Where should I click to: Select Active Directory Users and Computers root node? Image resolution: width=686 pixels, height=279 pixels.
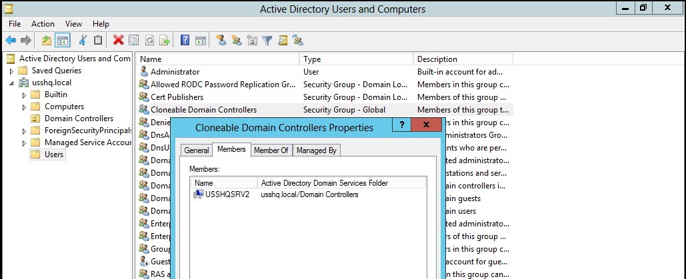pyautogui.click(x=75, y=59)
